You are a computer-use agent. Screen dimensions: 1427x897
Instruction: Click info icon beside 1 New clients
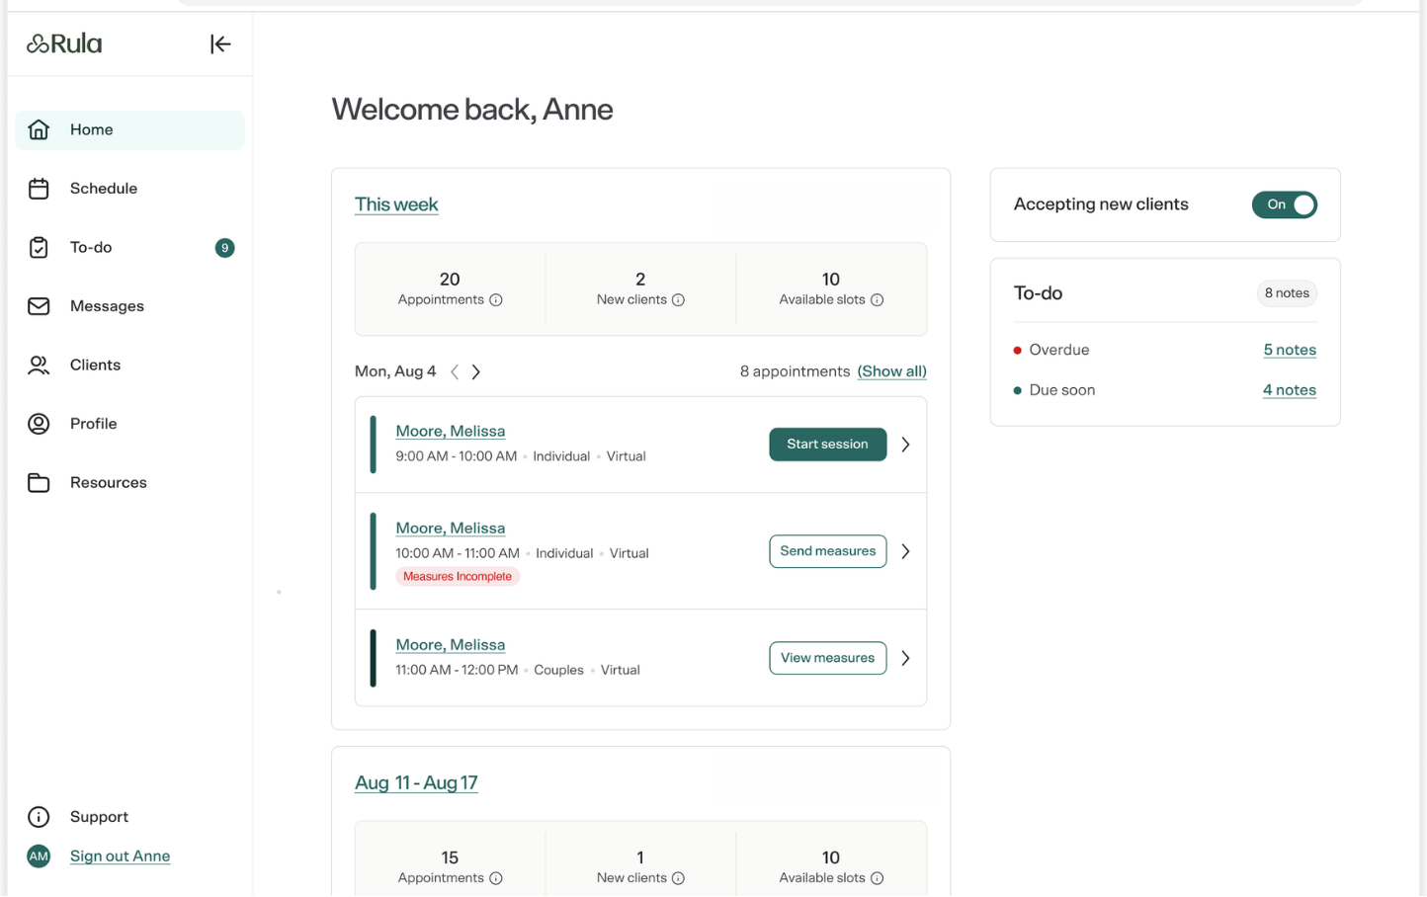pos(678,878)
